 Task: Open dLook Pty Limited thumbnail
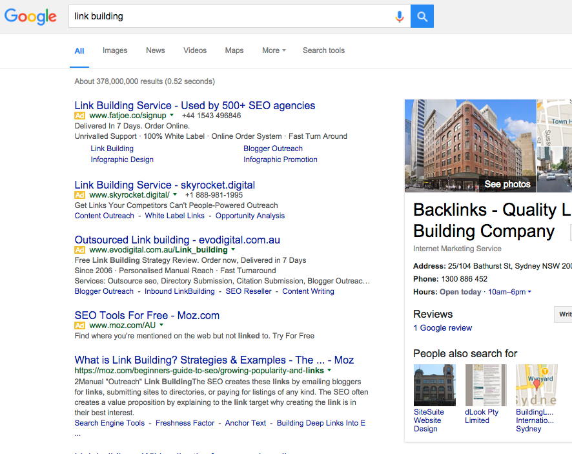coord(485,385)
